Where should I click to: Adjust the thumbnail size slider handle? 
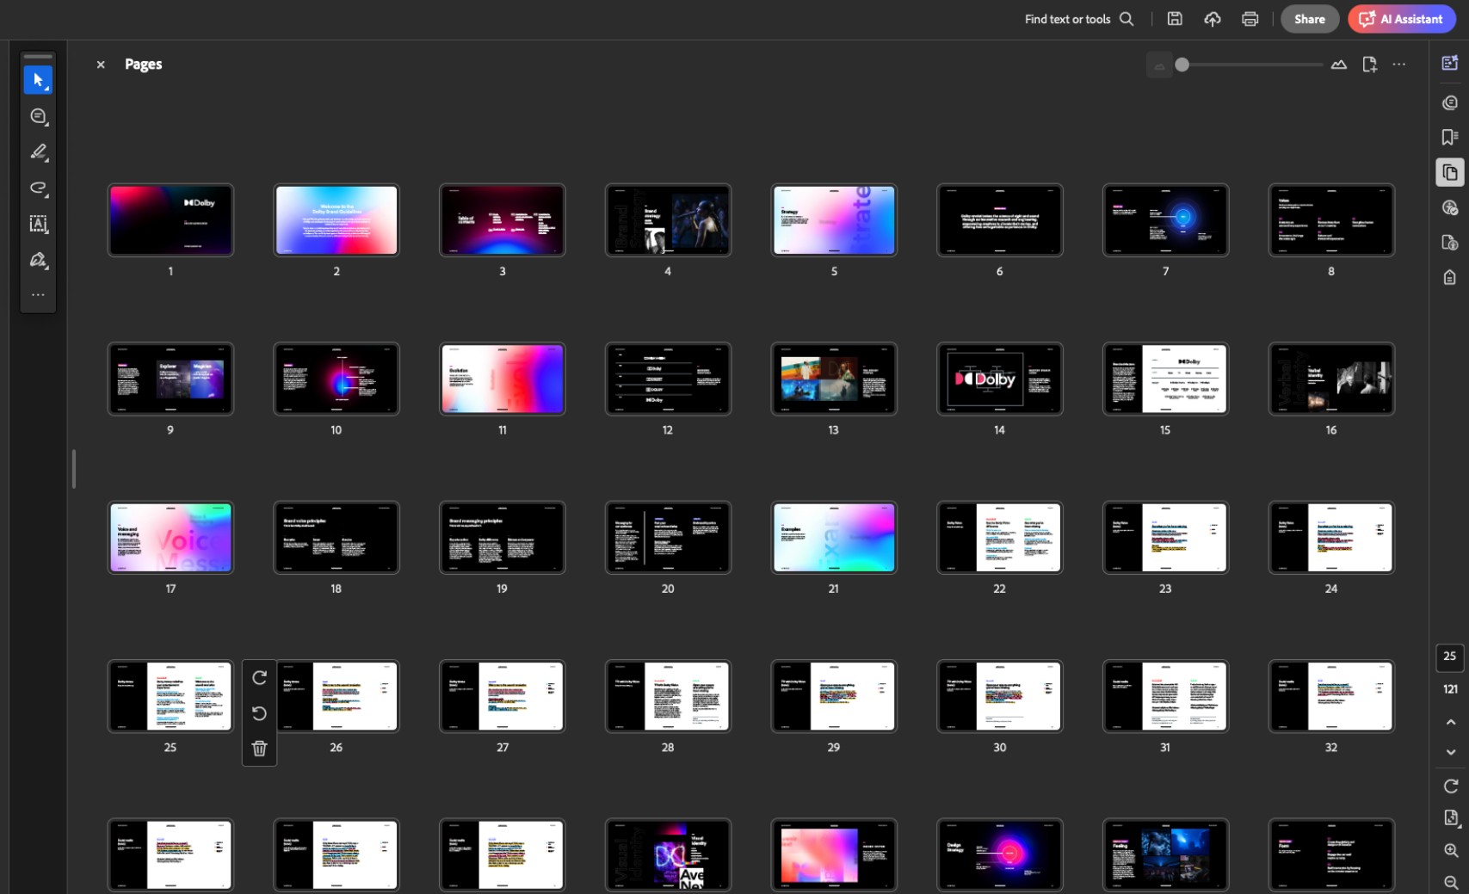[1182, 65]
